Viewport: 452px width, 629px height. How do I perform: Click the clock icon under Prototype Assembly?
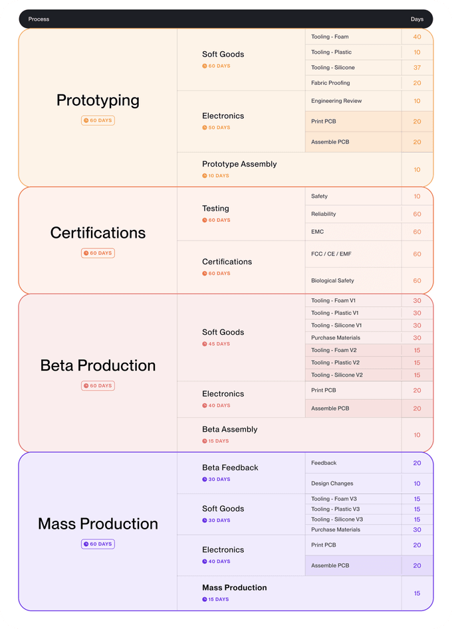[x=204, y=176]
